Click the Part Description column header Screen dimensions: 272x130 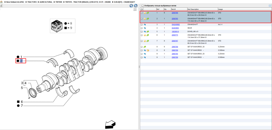(193, 9)
